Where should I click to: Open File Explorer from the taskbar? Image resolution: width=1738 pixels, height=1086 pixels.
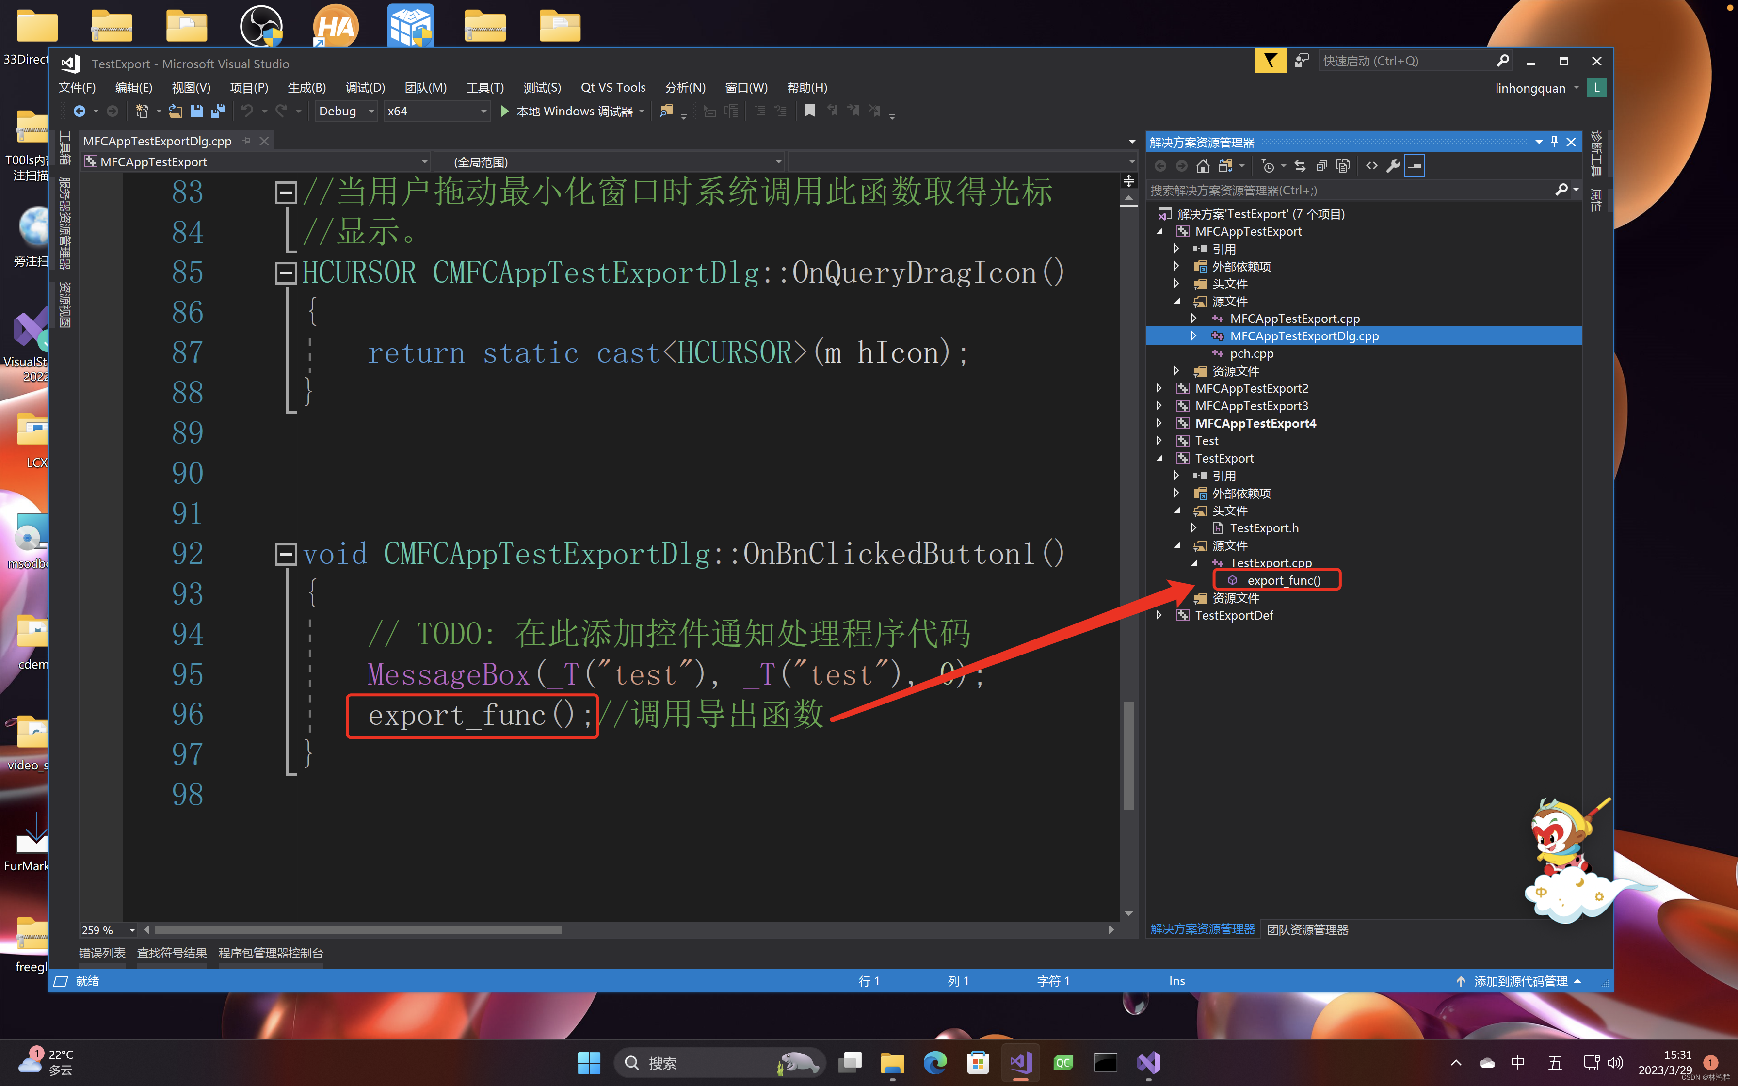pos(892,1062)
